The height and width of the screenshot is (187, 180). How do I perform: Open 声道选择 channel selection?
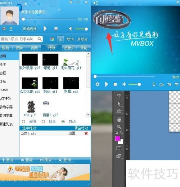click(x=30, y=29)
